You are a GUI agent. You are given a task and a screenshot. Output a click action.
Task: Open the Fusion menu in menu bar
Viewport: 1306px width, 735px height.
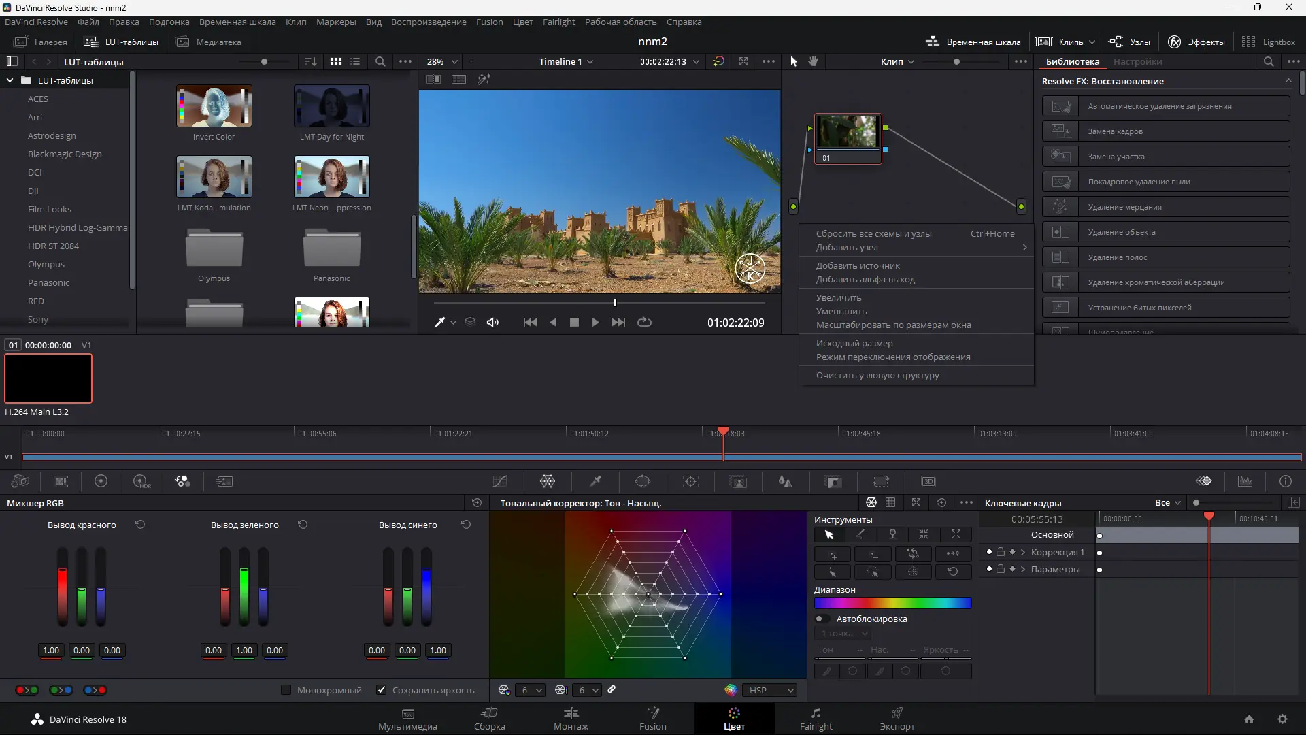click(x=489, y=22)
